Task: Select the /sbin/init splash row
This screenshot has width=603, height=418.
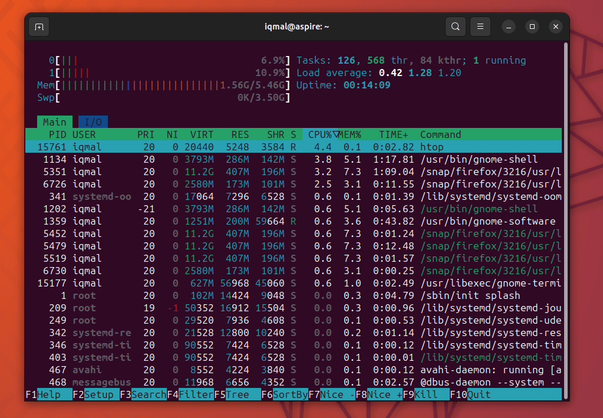Action: (294, 295)
